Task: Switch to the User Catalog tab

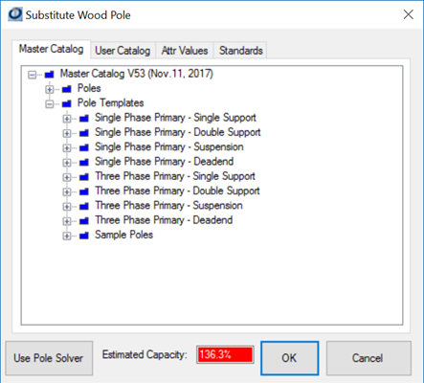Action: coord(123,51)
